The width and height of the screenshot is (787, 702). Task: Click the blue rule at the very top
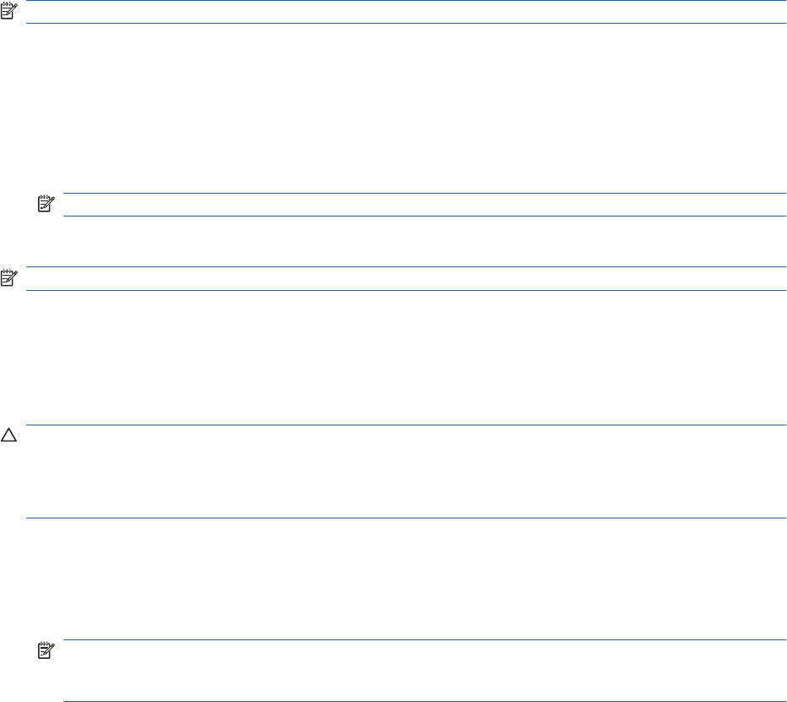pos(406,1)
